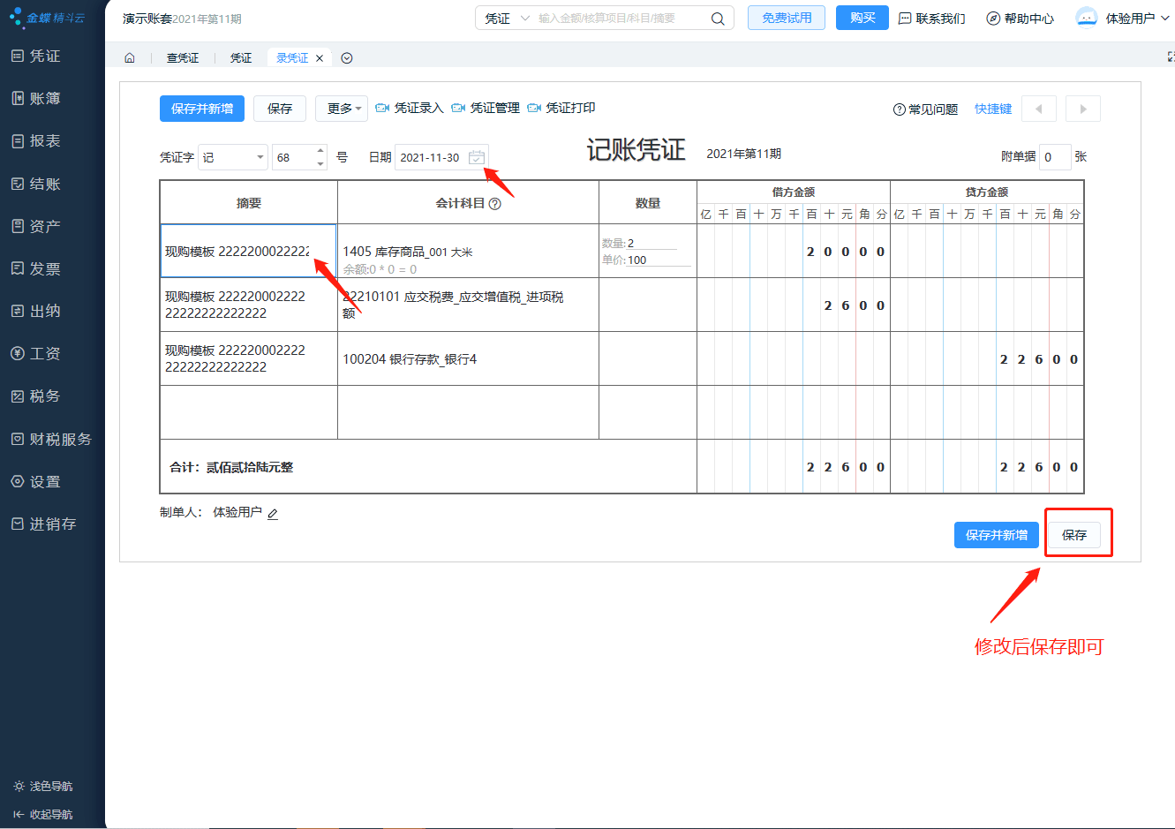Increase the voucher number stepper
1175x829 pixels.
tap(320, 151)
